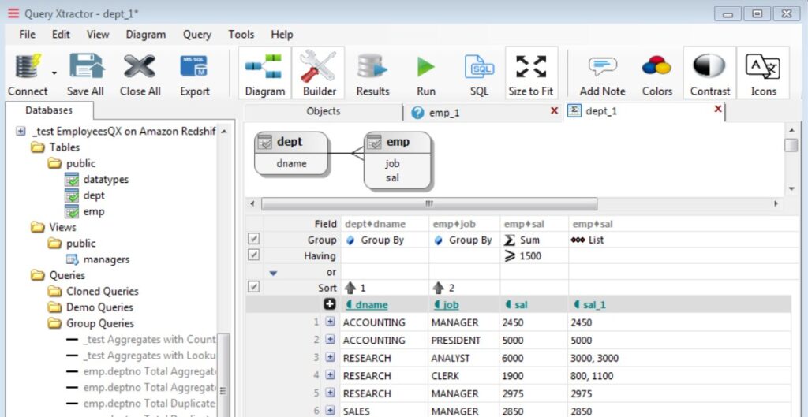808x417 pixels.
Task: Click the Views folder in tree
Action: [x=63, y=228]
